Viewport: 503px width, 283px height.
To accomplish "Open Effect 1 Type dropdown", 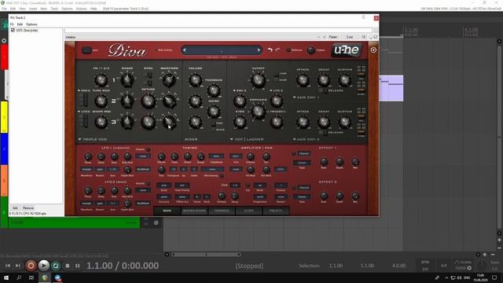I will tap(302, 163).
